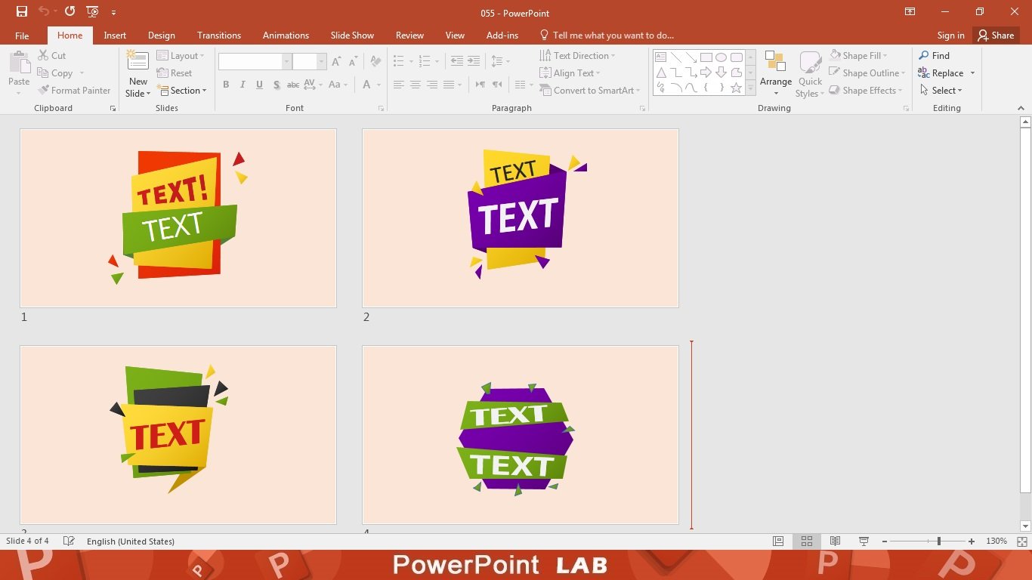Toggle Underline text formatting
1032x580 pixels.
coord(259,85)
